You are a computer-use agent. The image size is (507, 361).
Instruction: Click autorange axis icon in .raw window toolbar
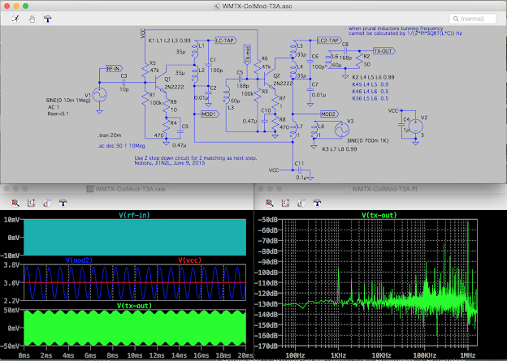(31, 203)
